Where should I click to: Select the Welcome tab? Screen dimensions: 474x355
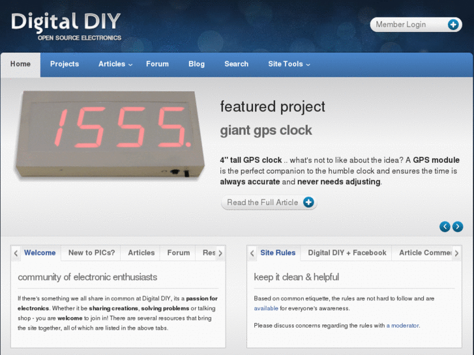coord(40,253)
